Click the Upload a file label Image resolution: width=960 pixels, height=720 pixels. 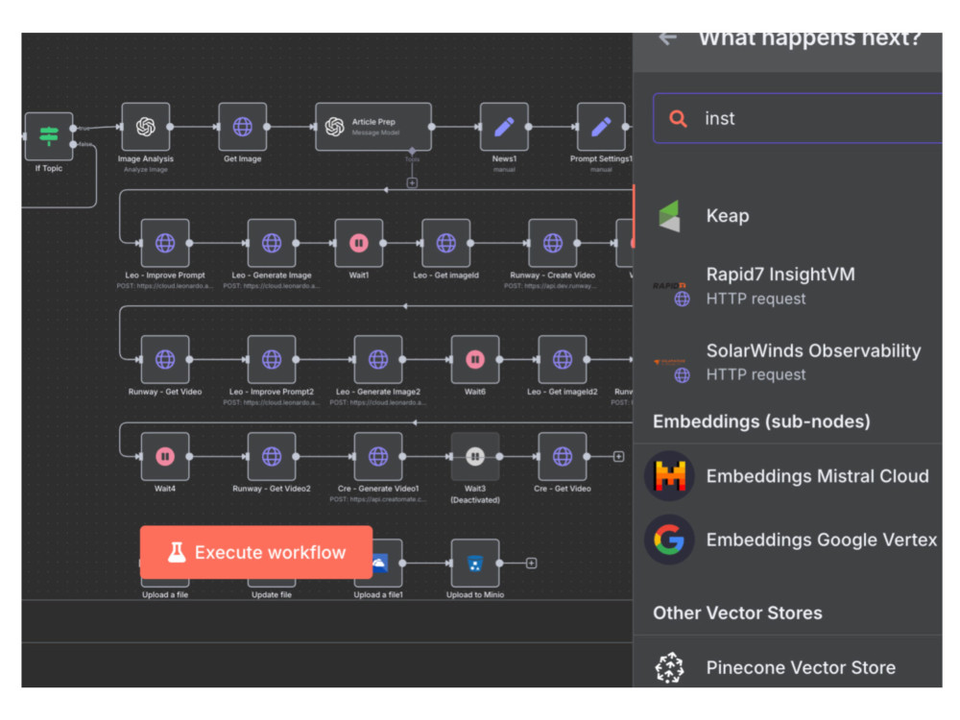(x=165, y=595)
